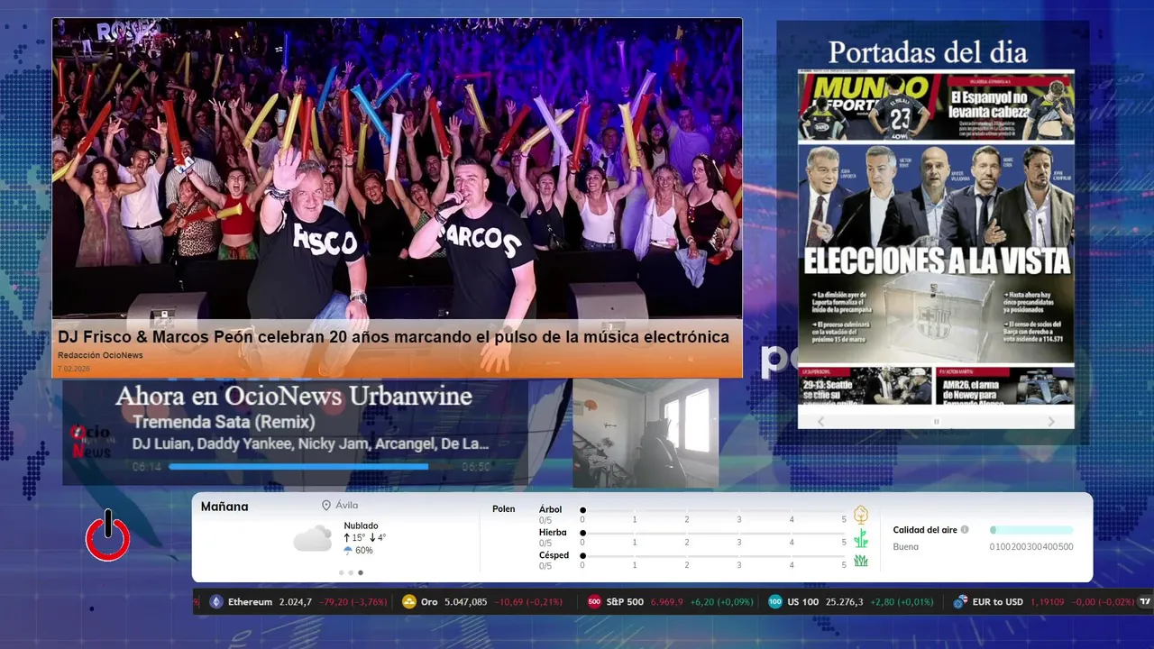Click the Calidad del aire label

[925, 530]
